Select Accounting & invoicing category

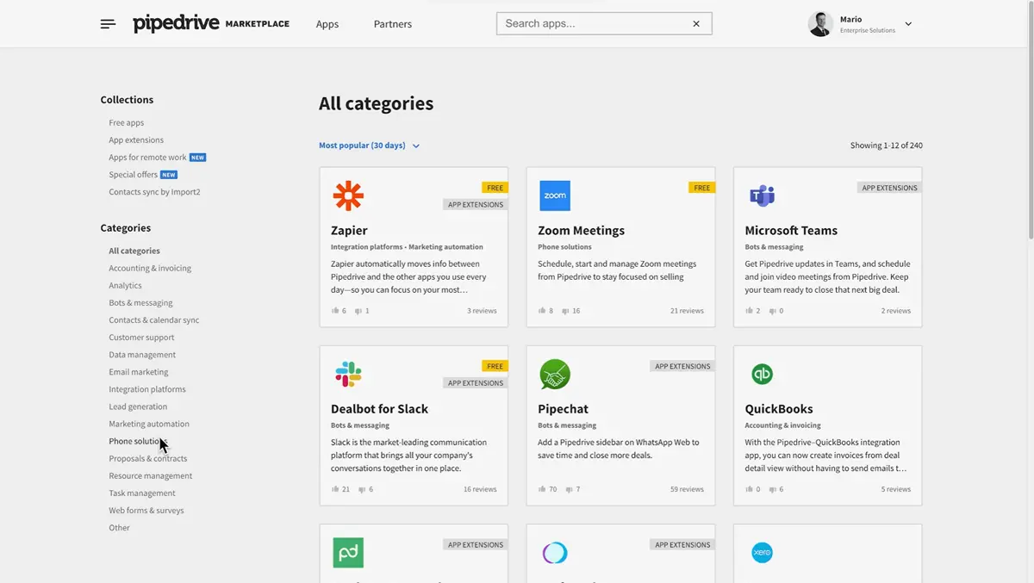pos(150,269)
